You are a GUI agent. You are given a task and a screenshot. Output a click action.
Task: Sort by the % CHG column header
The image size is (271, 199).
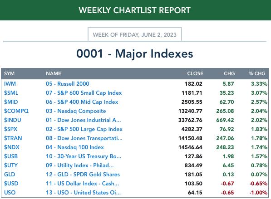pos(257,73)
